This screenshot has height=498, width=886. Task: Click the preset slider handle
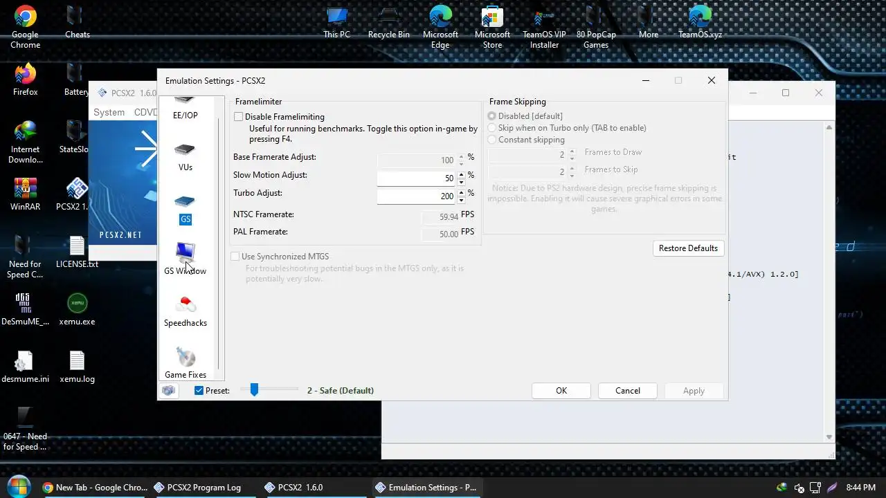[x=254, y=390]
